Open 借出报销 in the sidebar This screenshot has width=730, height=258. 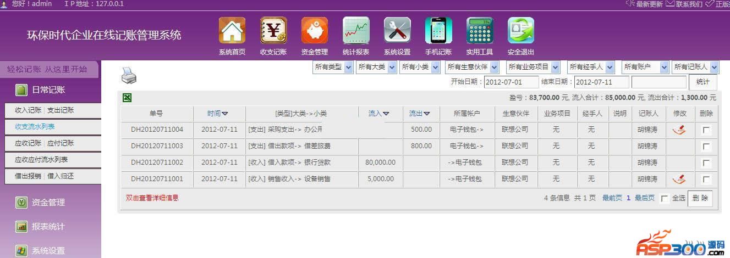click(28, 176)
